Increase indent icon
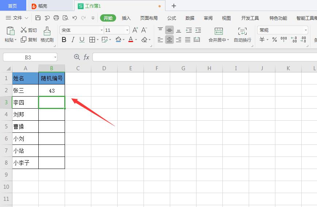The height and width of the screenshot is (207, 317). pos(198,30)
